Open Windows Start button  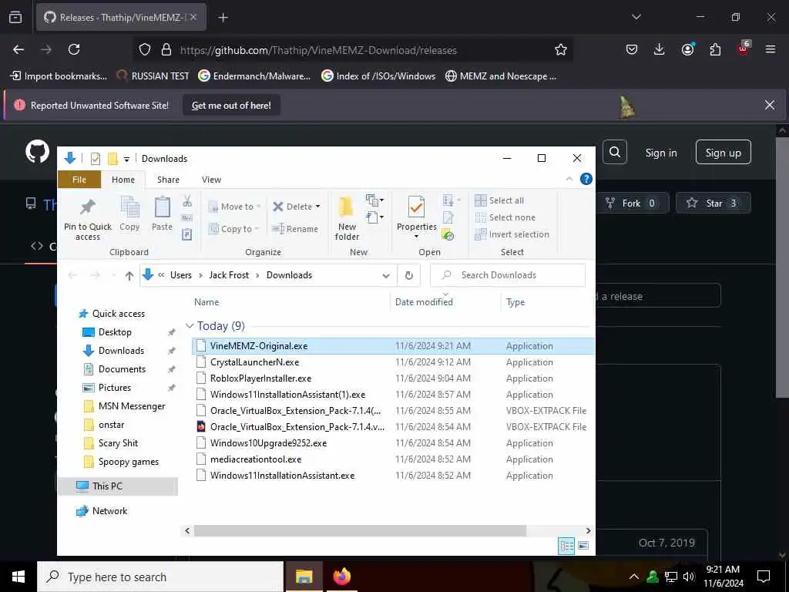(x=18, y=577)
